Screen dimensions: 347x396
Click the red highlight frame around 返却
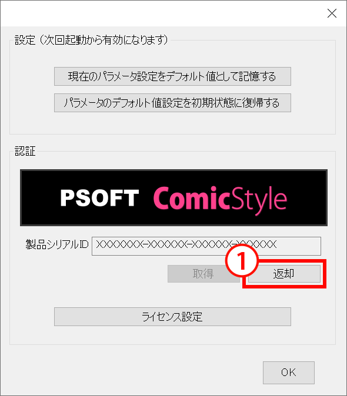coord(284,287)
